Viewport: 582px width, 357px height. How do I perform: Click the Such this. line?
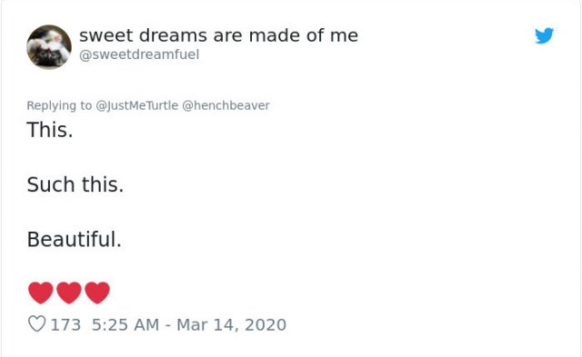[75, 184]
